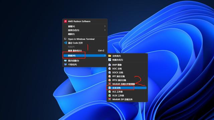Expand the 新建(W) submenu arrow
This screenshot has width=214, height=120.
(x=105, y=55)
